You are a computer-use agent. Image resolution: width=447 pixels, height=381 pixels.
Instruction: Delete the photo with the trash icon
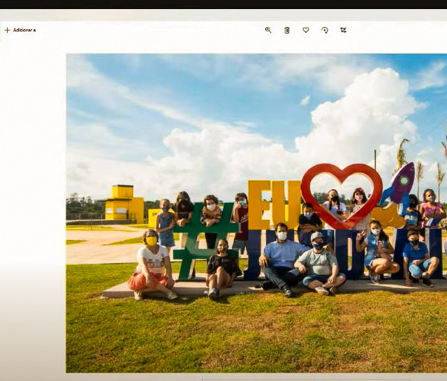point(287,30)
